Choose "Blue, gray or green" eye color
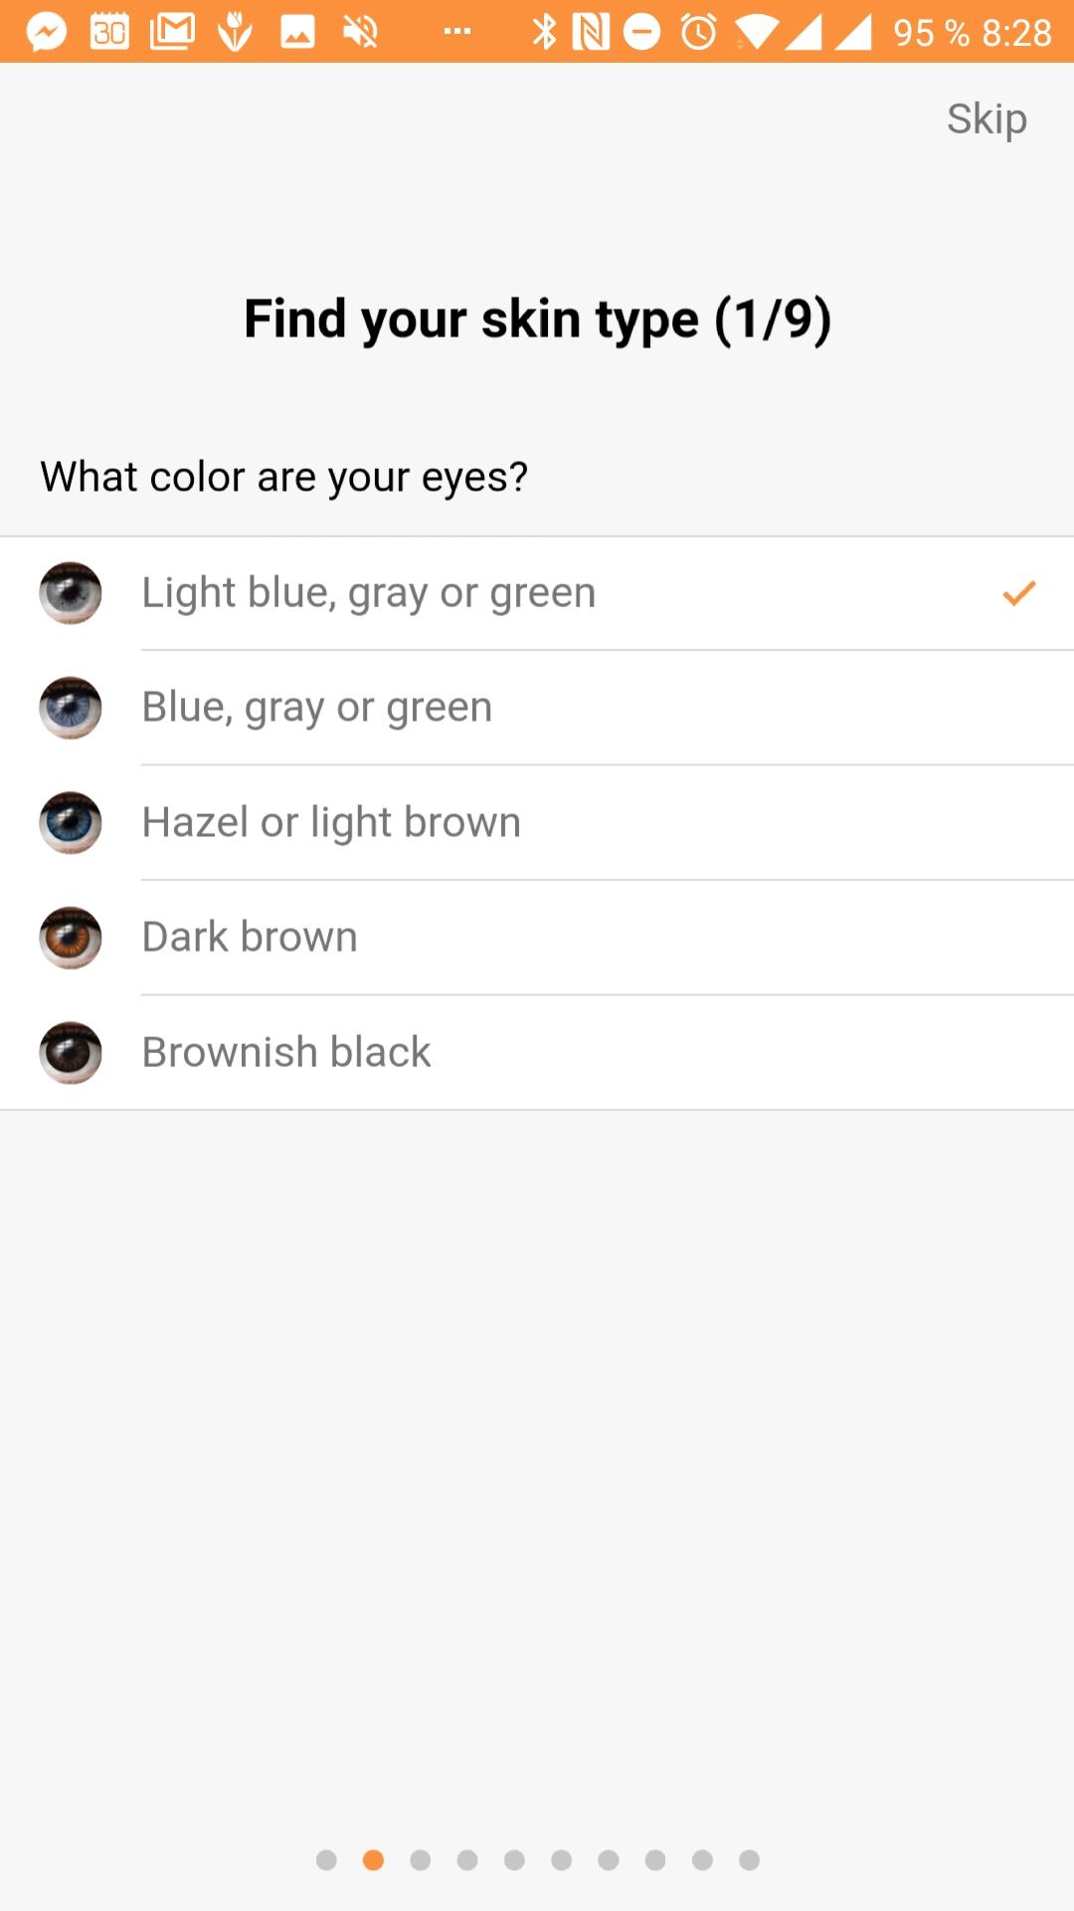Viewport: 1074px width, 1911px height. [537, 708]
